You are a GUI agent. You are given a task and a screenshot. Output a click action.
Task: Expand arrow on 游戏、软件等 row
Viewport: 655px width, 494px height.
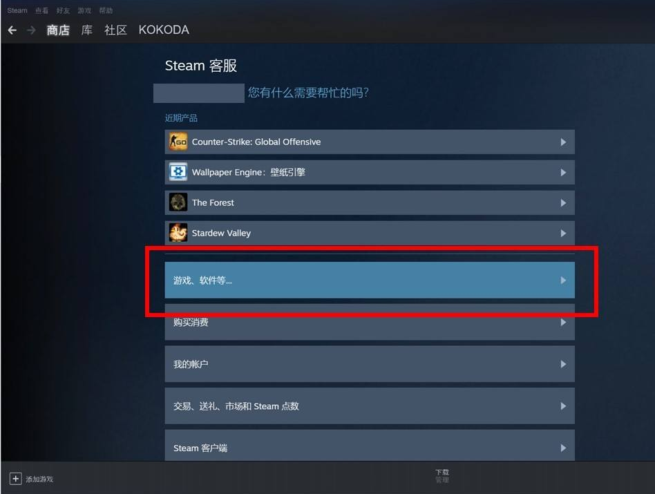[x=564, y=281]
